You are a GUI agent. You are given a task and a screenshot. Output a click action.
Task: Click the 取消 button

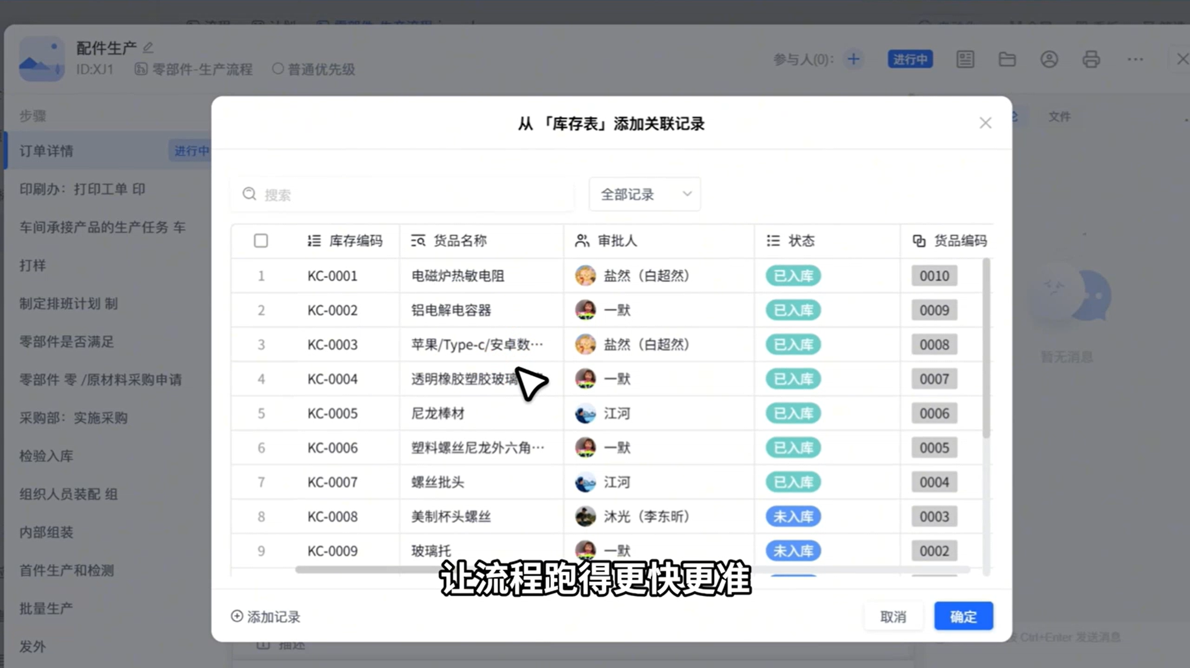(x=893, y=616)
